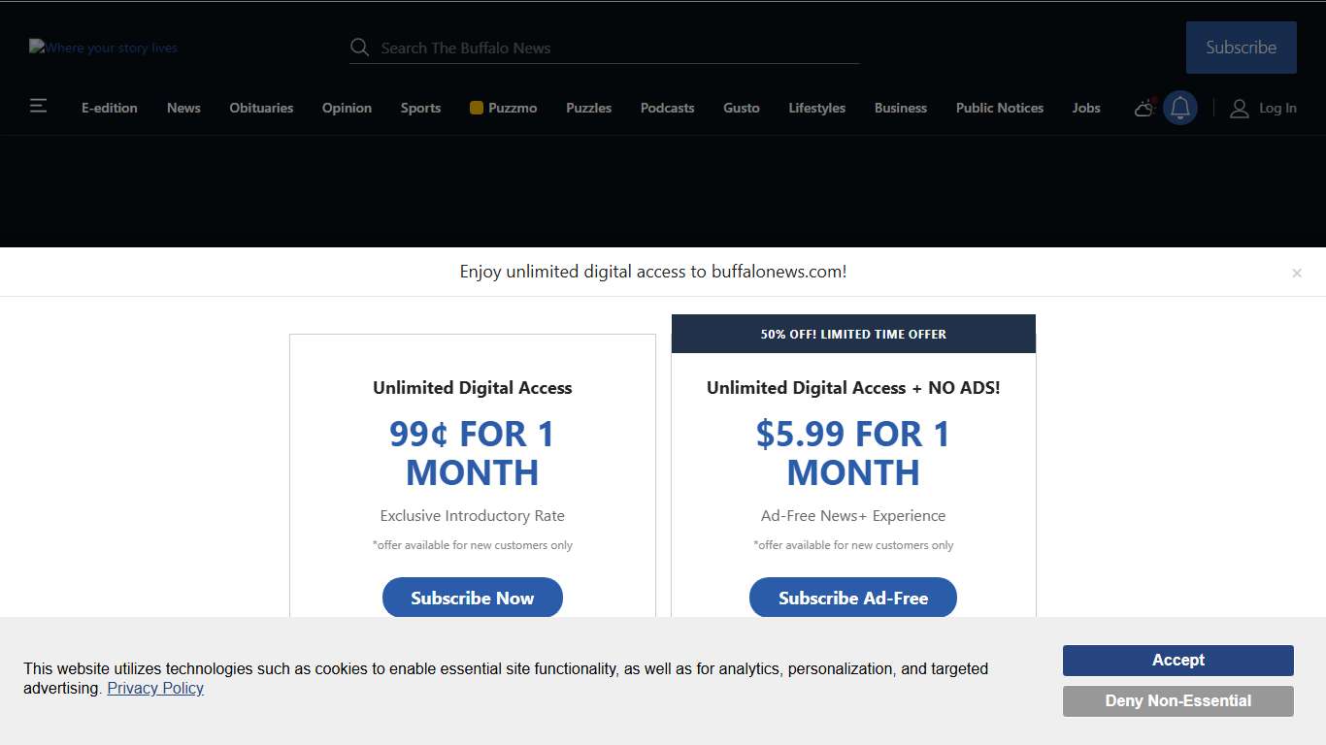
Task: Open the Obituaries section
Action: [261, 108]
